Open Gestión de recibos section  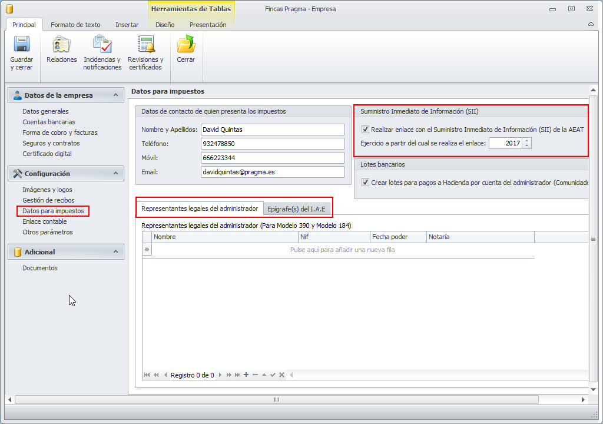coord(48,200)
